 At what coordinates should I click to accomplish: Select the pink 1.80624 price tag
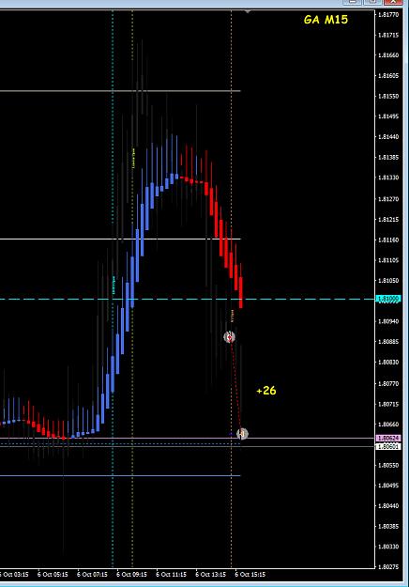[388, 438]
